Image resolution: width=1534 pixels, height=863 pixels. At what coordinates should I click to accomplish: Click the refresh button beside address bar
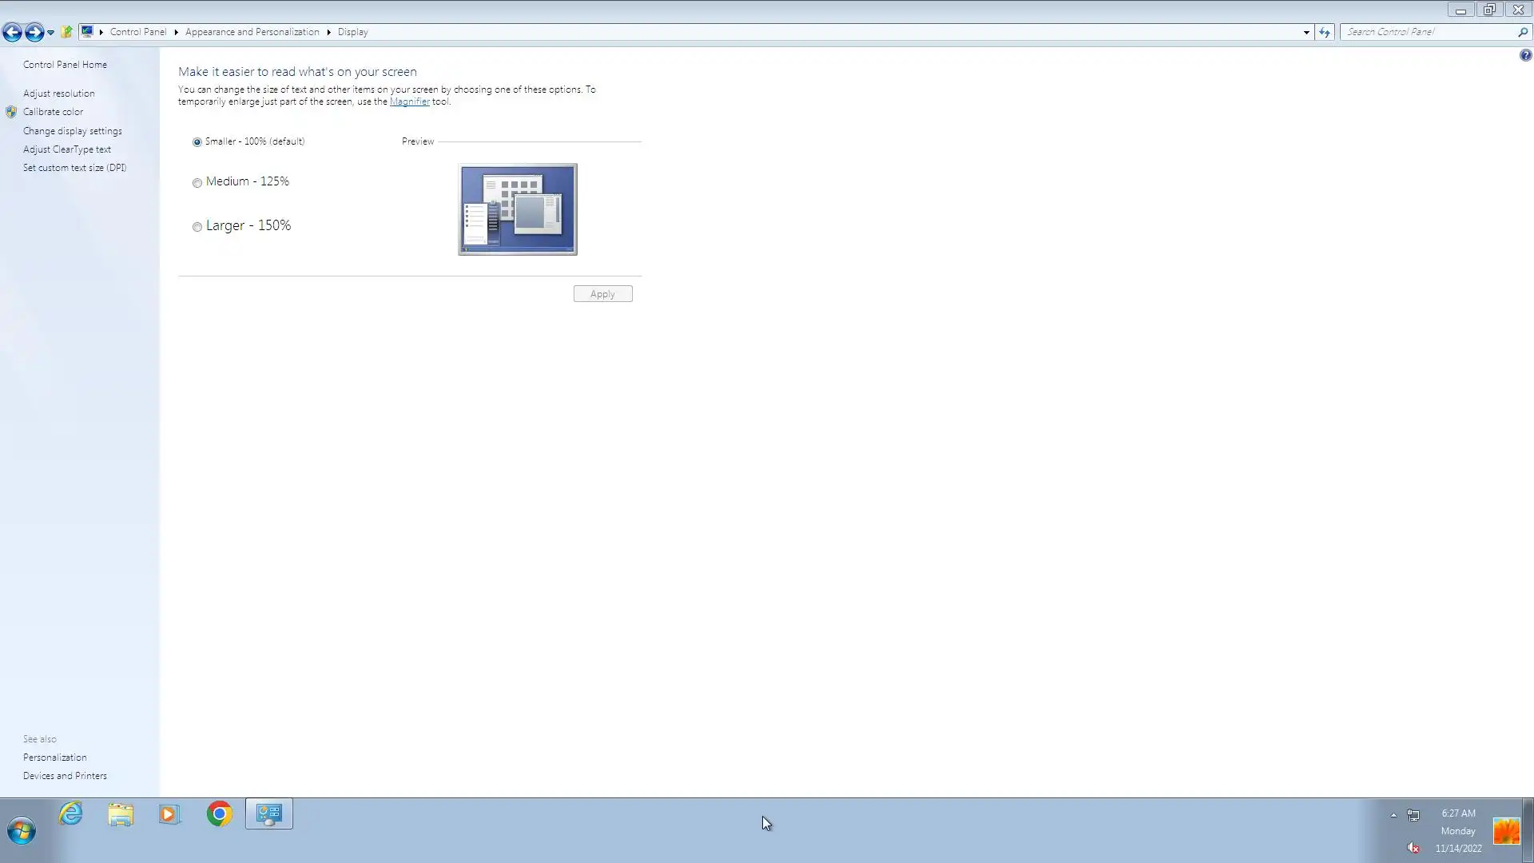[x=1325, y=32]
